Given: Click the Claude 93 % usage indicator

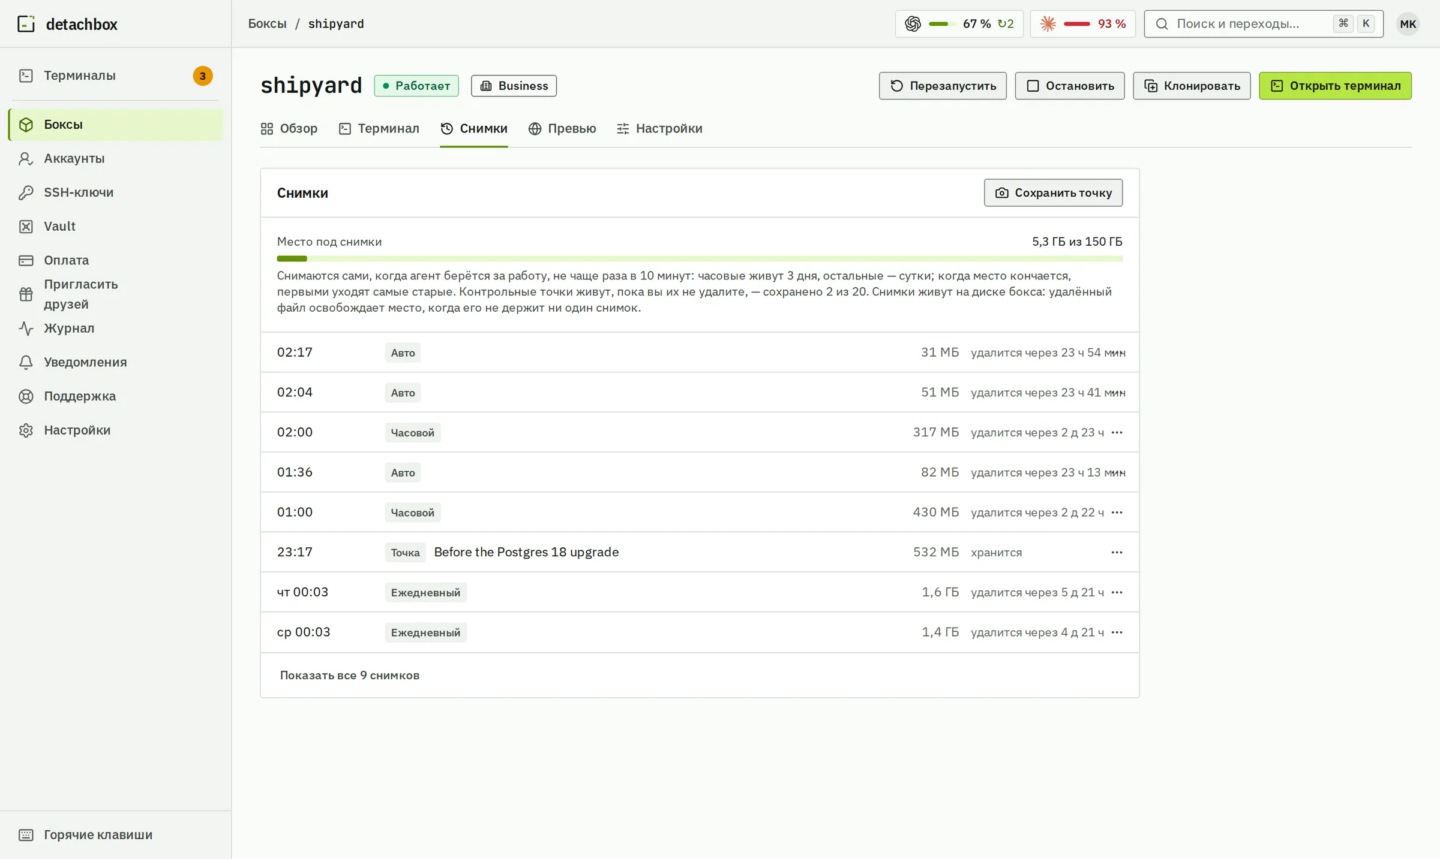Looking at the screenshot, I should tap(1082, 24).
